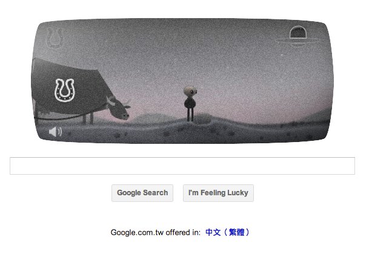
Task: Click the bush beside the alien
Action: tap(202, 118)
